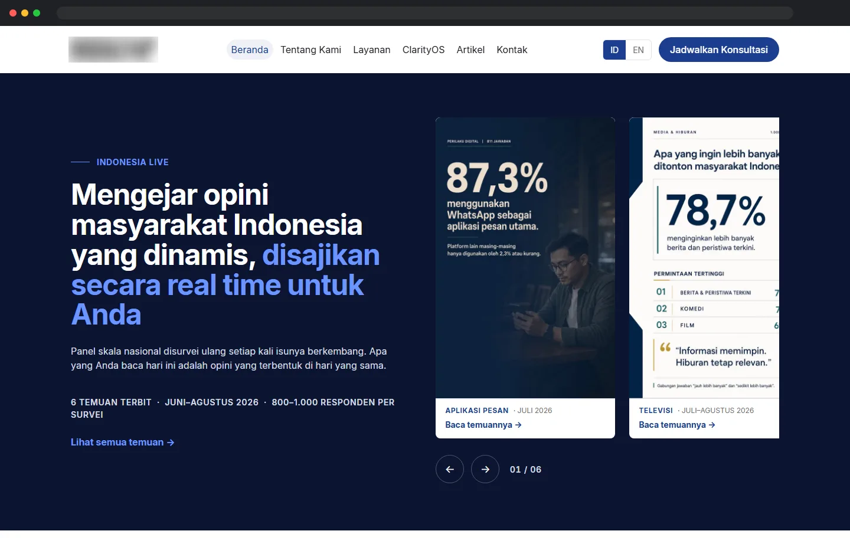Click the green maximize window dot
This screenshot has width=850, height=557.
(37, 13)
